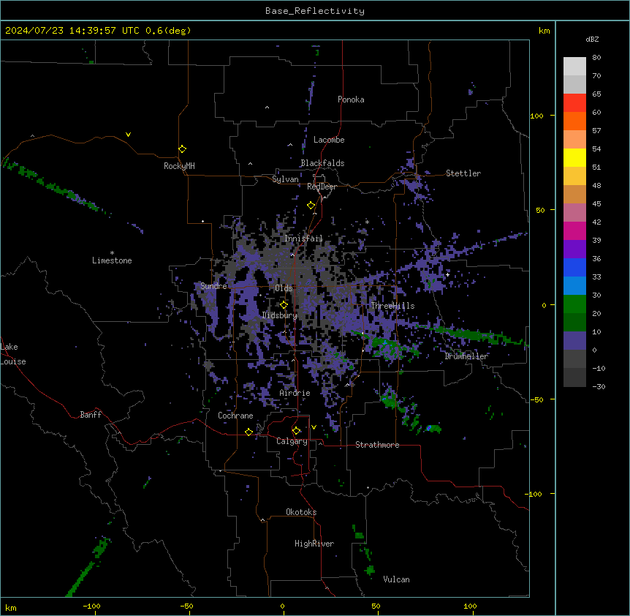Click the RockyMH label
This screenshot has width=630, height=616.
[179, 166]
